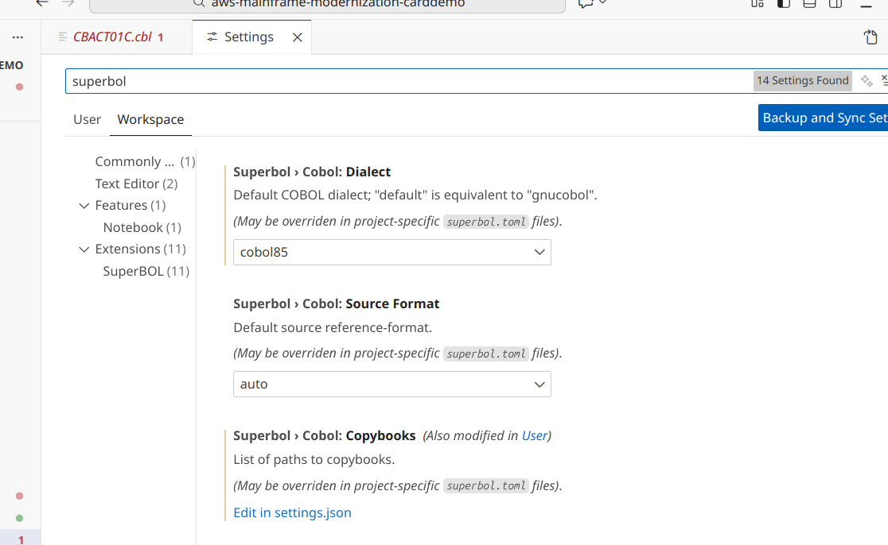Collapse the Features chevron in settings tree
Viewport: 888px width, 545px height.
[84, 206]
